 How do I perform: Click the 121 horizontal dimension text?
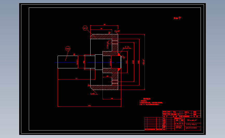76,78
